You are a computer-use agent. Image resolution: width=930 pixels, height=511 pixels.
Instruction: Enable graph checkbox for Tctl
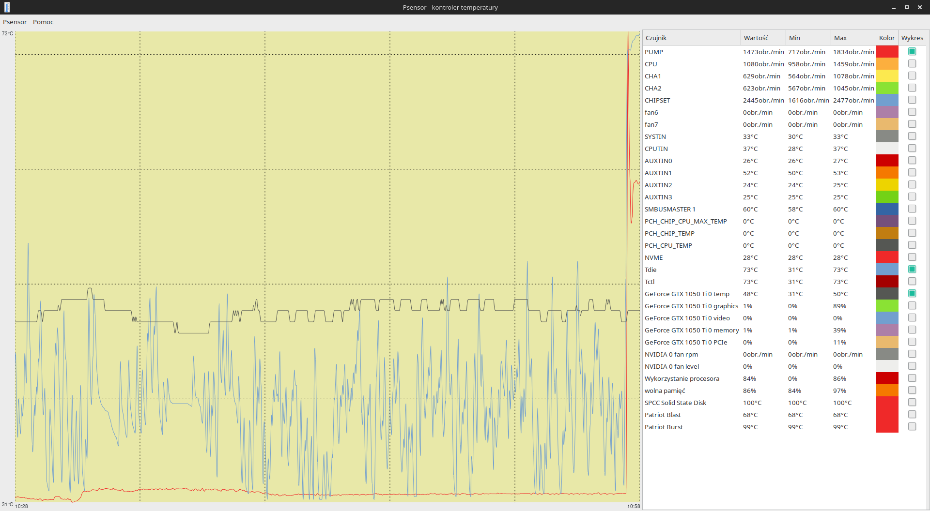point(912,281)
